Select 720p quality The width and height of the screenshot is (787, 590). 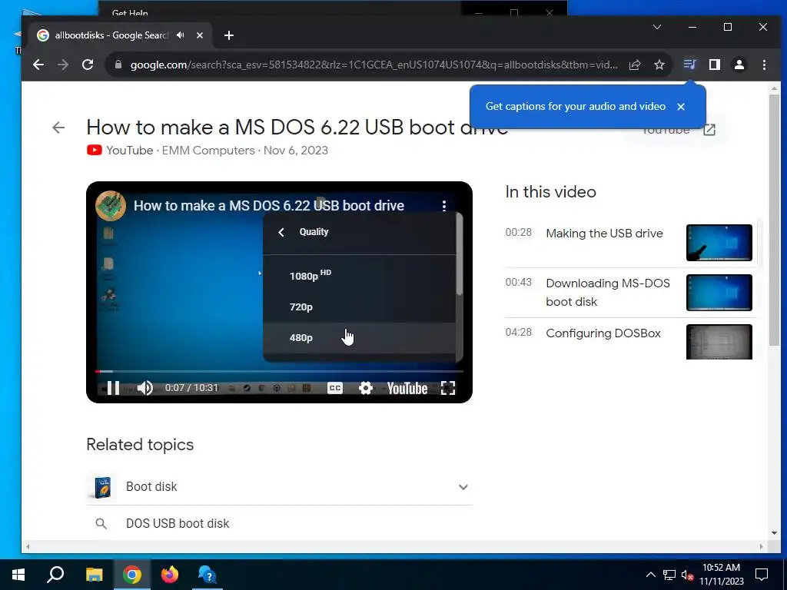click(x=360, y=307)
